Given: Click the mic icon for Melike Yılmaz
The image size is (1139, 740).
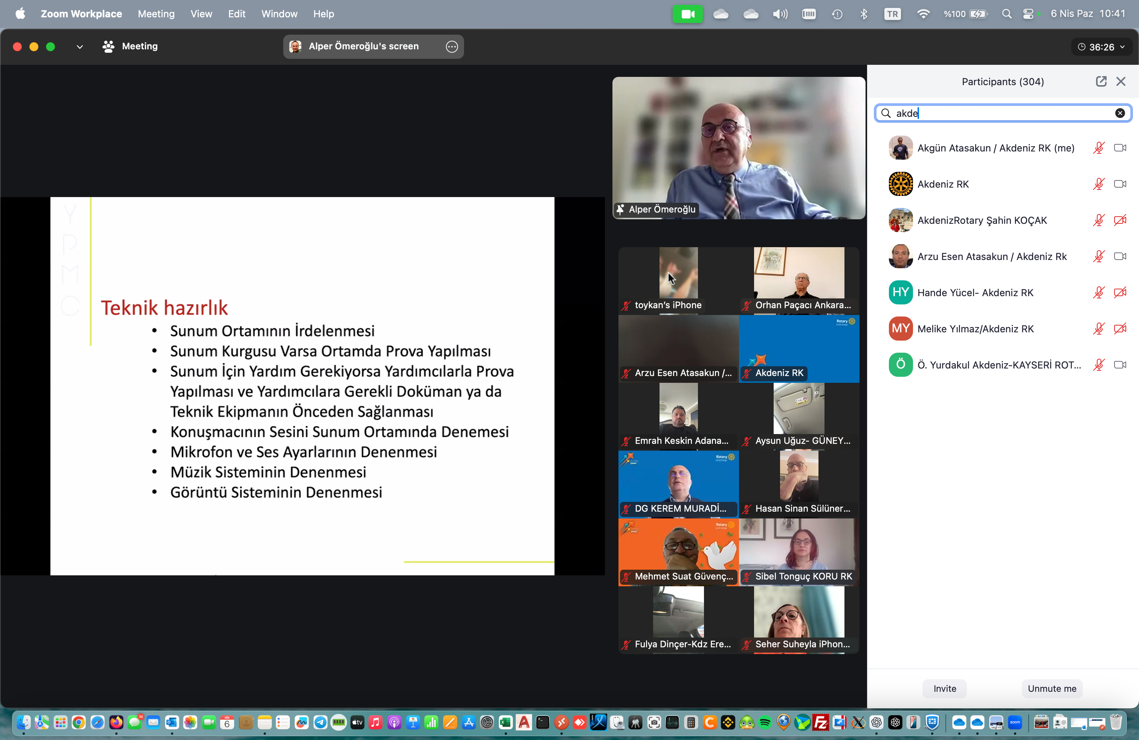Looking at the screenshot, I should pyautogui.click(x=1099, y=328).
